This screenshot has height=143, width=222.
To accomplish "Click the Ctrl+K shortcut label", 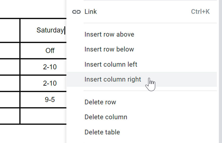I will click(200, 12).
